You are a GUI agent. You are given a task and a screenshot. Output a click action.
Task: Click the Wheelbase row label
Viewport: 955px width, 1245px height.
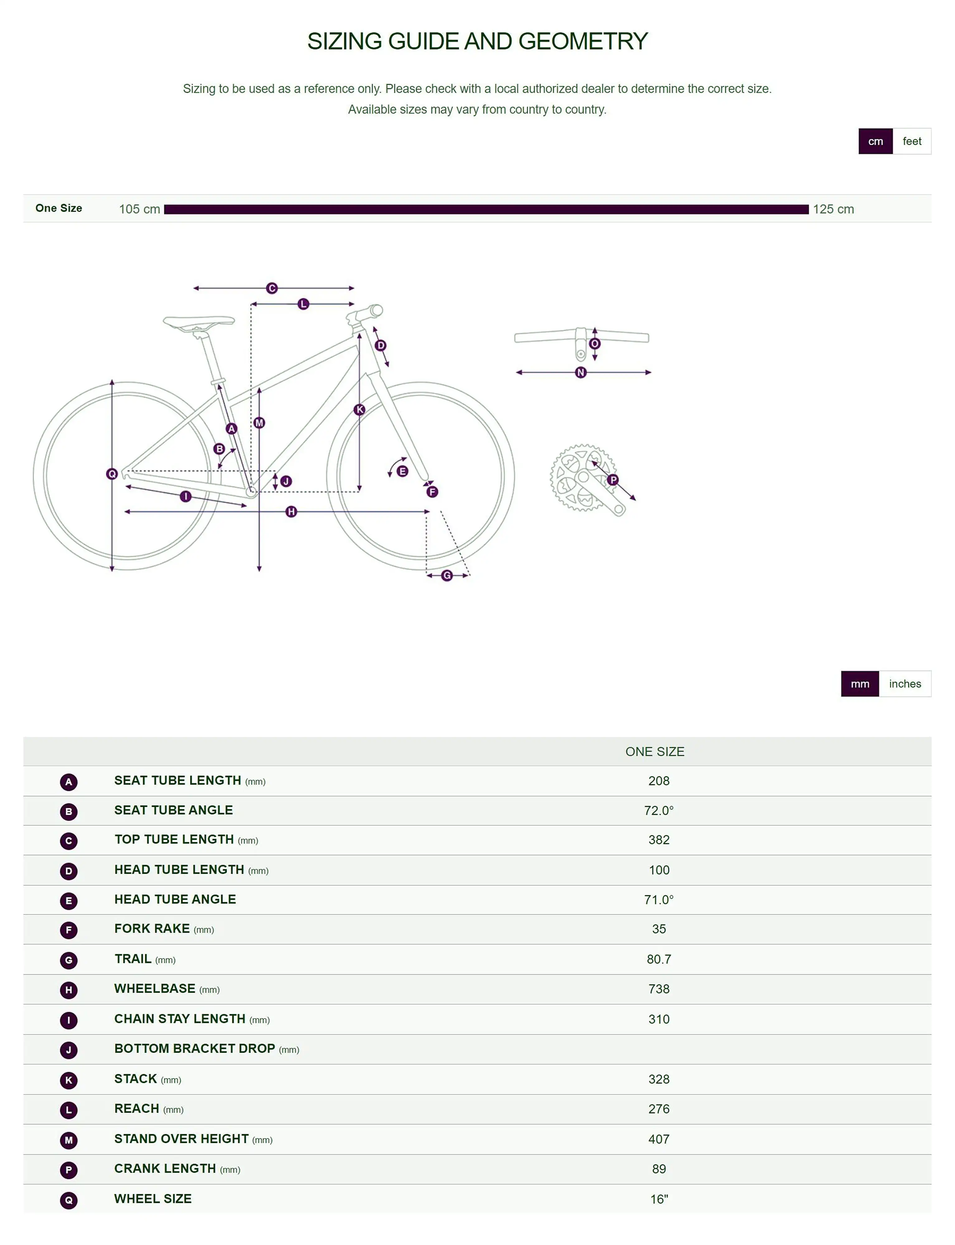tap(155, 989)
